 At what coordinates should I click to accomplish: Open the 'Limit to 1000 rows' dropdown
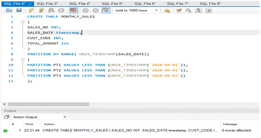coord(157,10)
